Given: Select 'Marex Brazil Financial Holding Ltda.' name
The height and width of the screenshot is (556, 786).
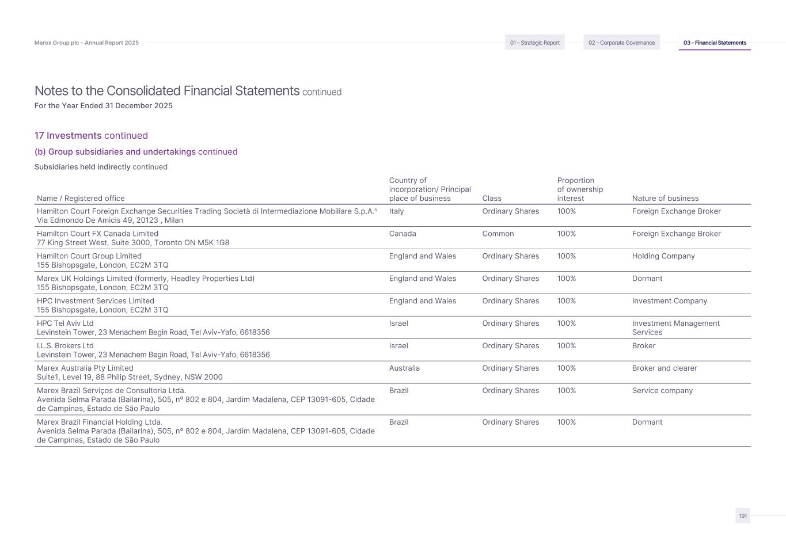Looking at the screenshot, I should [100, 422].
